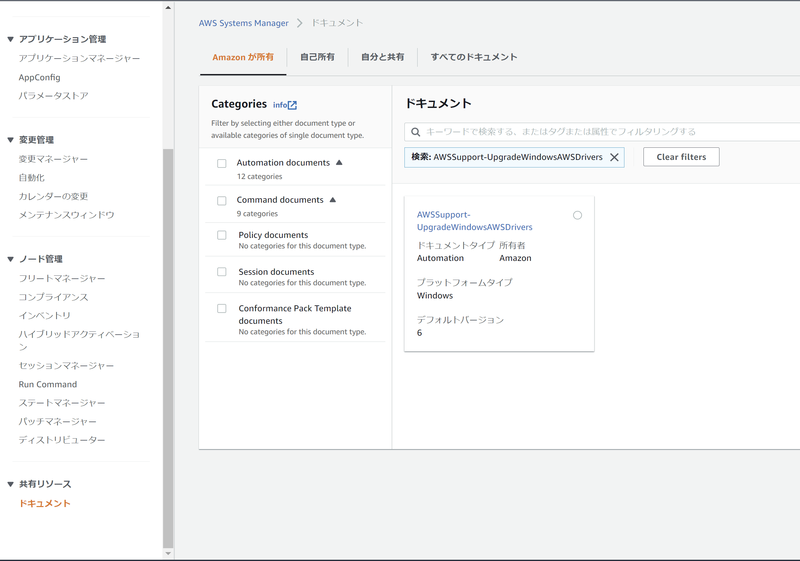Viewport: 800px width, 561px height.
Task: Enable the Session documents checkbox
Action: pos(222,272)
